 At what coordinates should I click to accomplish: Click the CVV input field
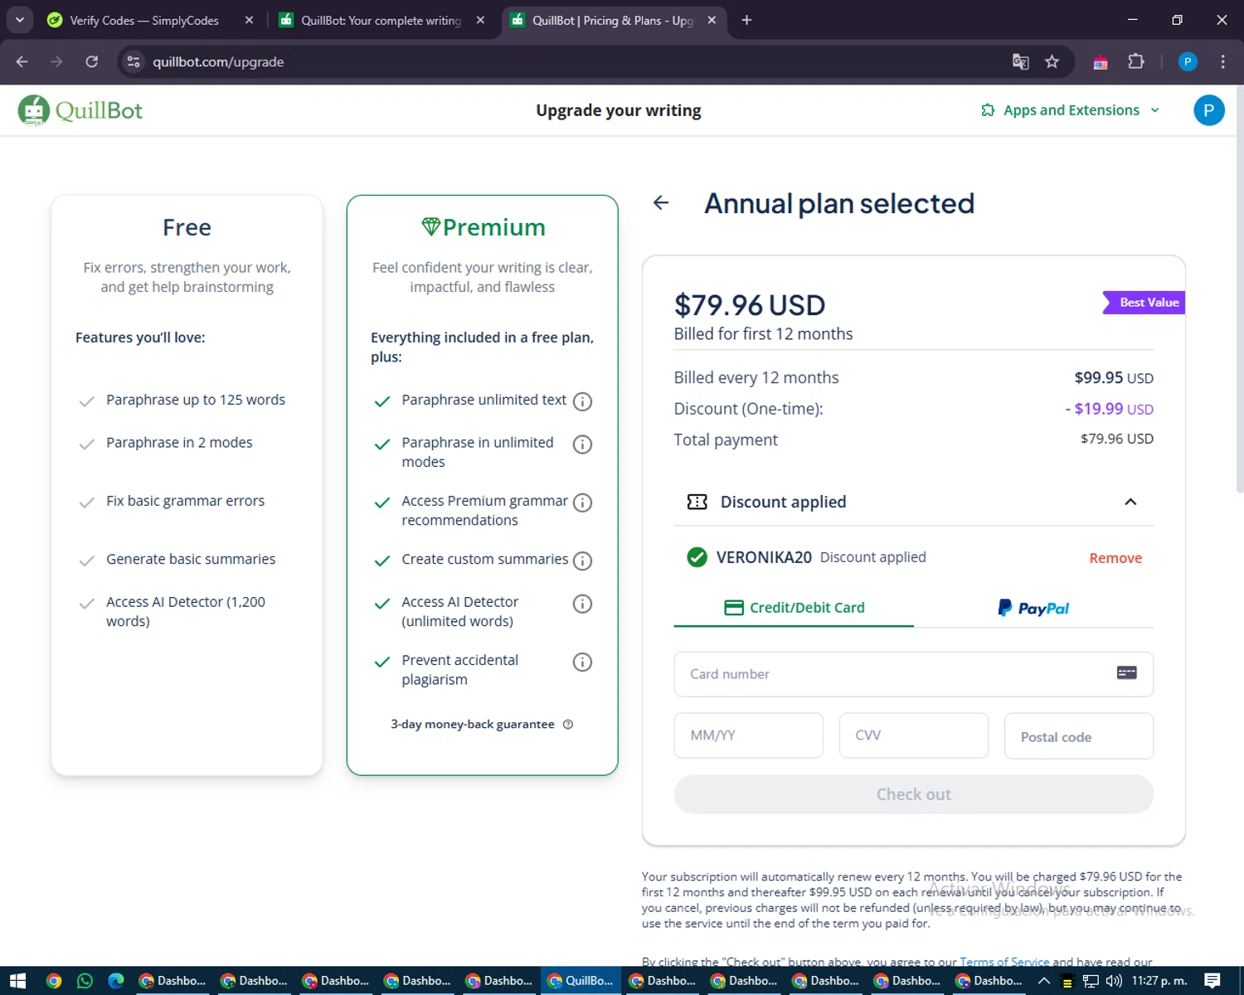pos(913,735)
